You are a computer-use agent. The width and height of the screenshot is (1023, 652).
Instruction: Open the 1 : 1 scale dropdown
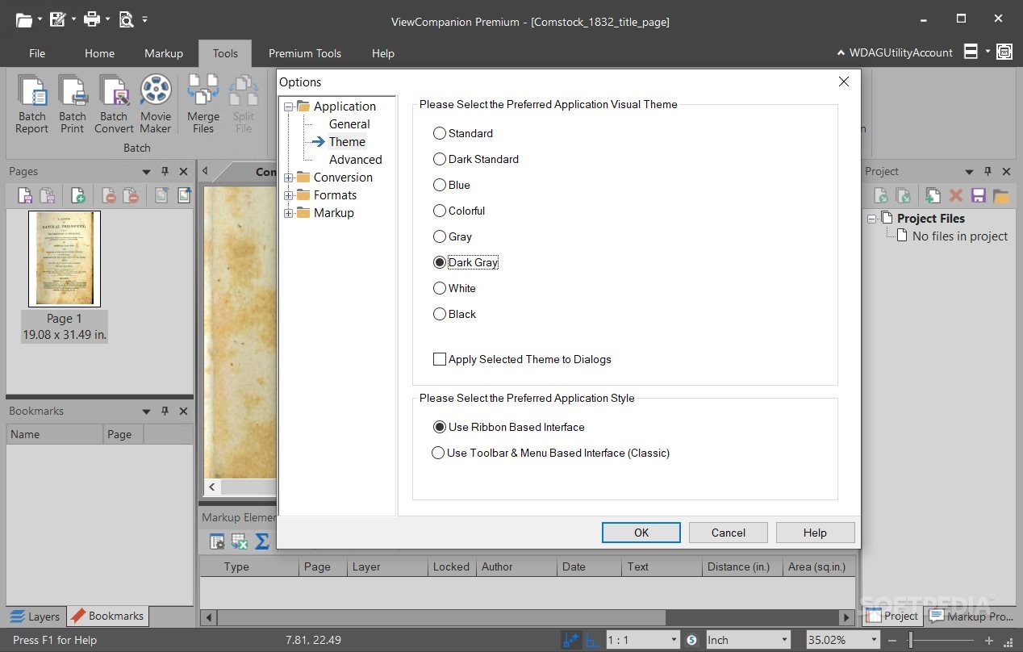(674, 640)
